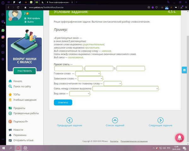Select the active YaKlass book-icon tab

click(x=37, y=2)
